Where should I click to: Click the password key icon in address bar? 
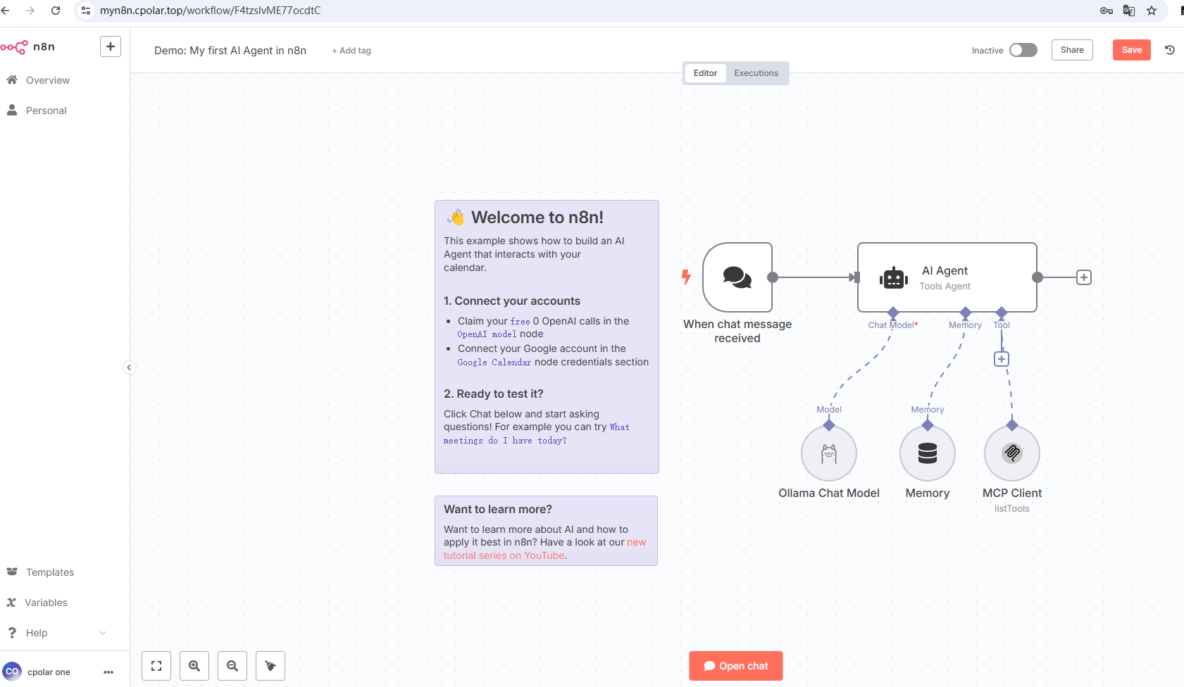pos(1107,11)
